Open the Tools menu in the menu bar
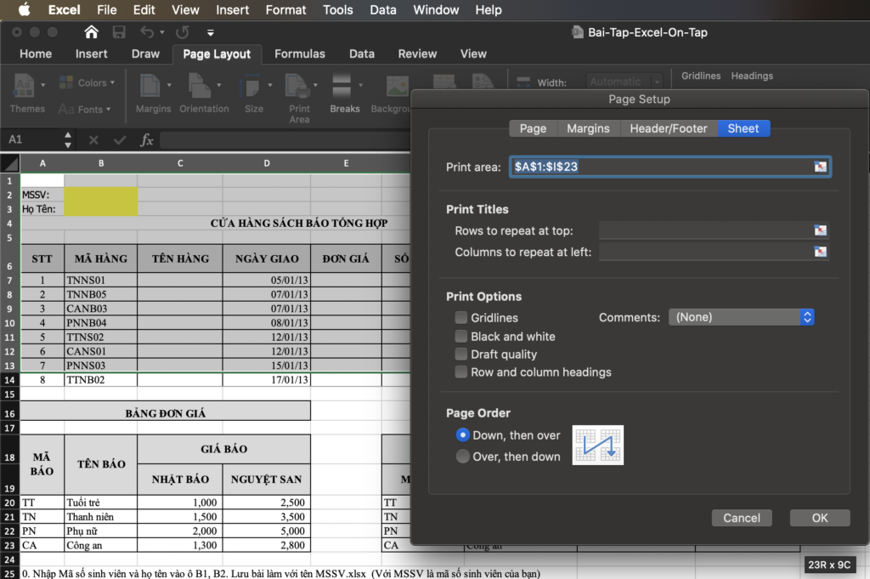The image size is (870, 579). [x=338, y=9]
